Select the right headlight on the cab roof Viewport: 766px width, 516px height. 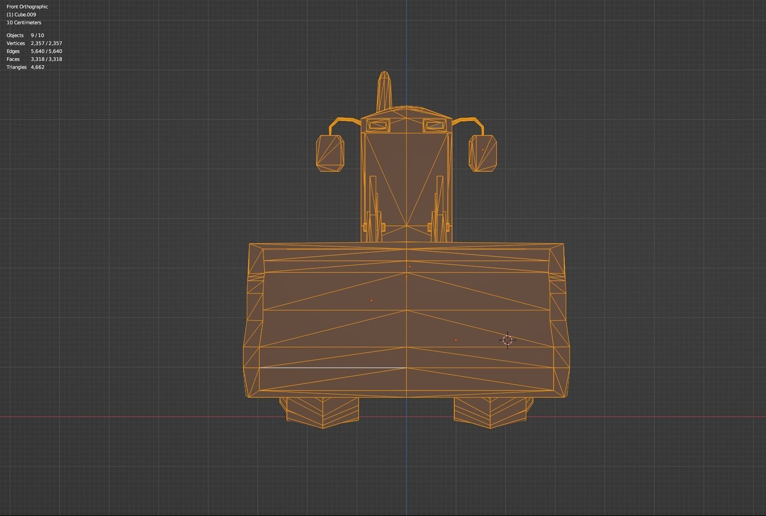click(x=435, y=125)
